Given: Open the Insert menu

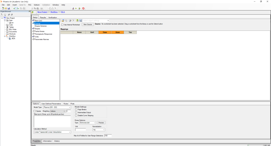Looking at the screenshot, I should click(x=15, y=5).
